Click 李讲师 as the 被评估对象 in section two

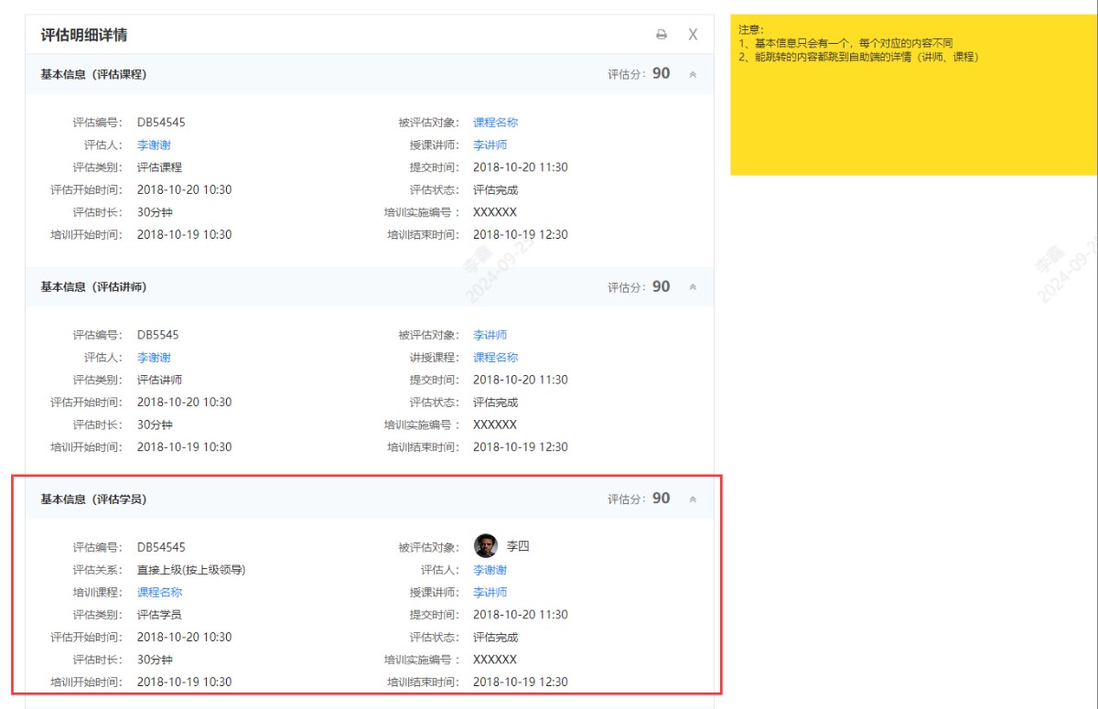490,334
